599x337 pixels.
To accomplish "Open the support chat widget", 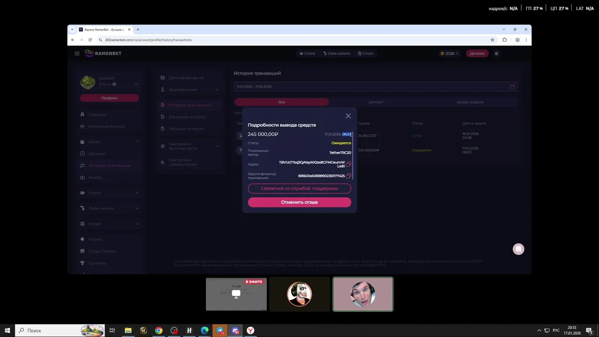I will click(518, 249).
